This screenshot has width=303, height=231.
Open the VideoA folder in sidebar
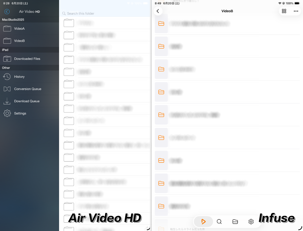click(x=30, y=29)
